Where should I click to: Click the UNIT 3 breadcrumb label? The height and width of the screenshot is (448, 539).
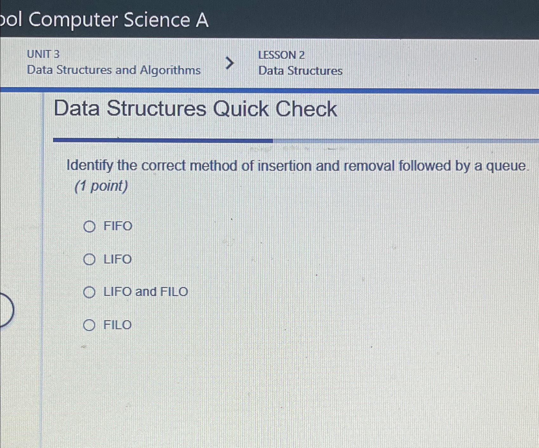(x=43, y=55)
